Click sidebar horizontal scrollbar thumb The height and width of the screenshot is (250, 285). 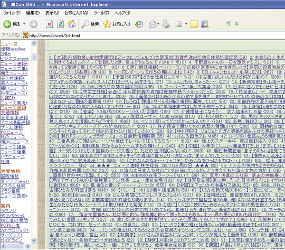tap(15, 246)
